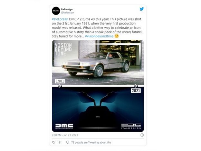Open the #DeLorean hashtag link

(x=60, y=19)
